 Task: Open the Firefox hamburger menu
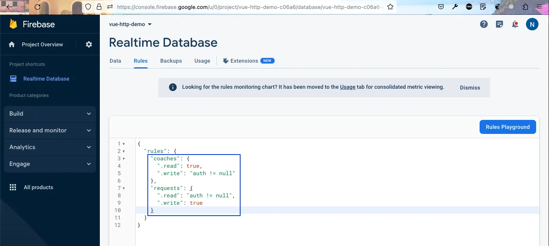pyautogui.click(x=539, y=7)
